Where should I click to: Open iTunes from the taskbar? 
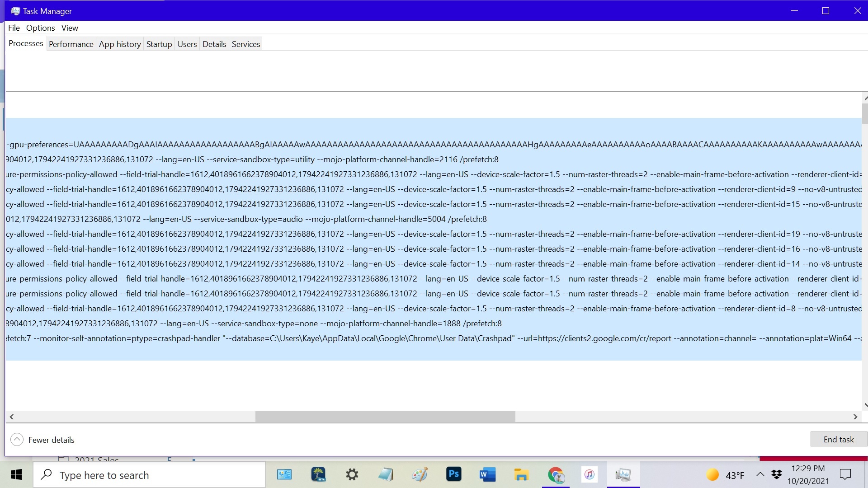click(x=589, y=474)
